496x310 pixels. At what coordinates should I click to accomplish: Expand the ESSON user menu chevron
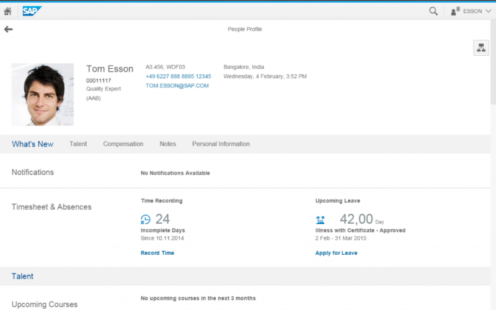coord(489,11)
